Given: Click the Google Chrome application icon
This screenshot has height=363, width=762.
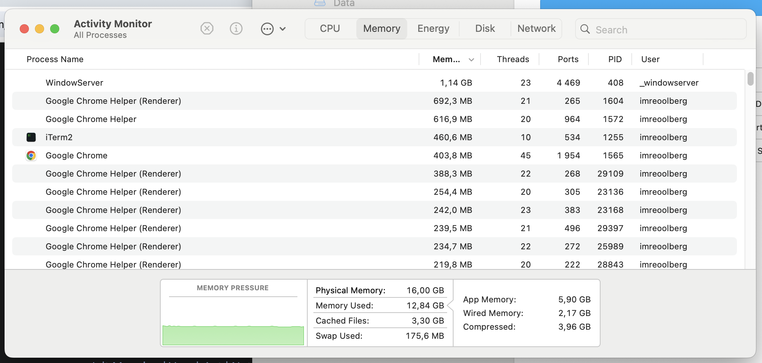Looking at the screenshot, I should click(x=31, y=155).
